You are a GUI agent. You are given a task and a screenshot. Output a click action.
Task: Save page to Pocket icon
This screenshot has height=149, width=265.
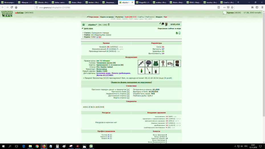[x=228, y=7]
